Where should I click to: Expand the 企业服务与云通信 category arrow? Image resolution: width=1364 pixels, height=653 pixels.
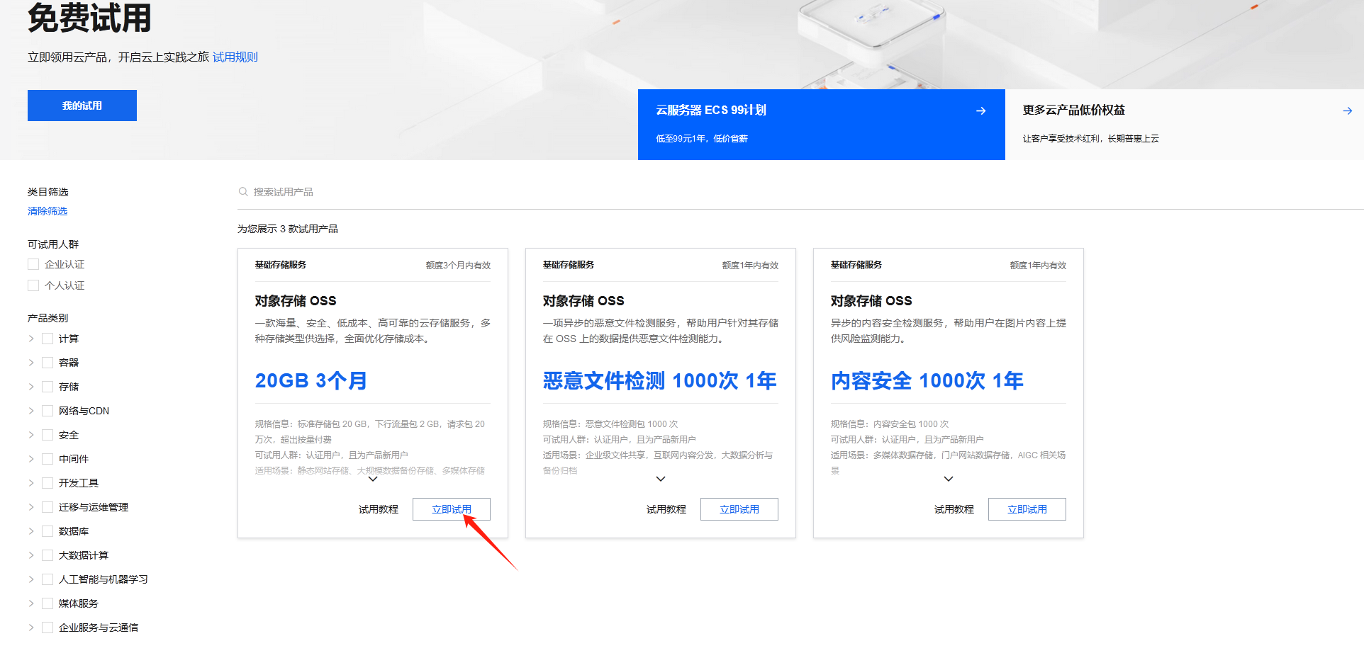(31, 628)
